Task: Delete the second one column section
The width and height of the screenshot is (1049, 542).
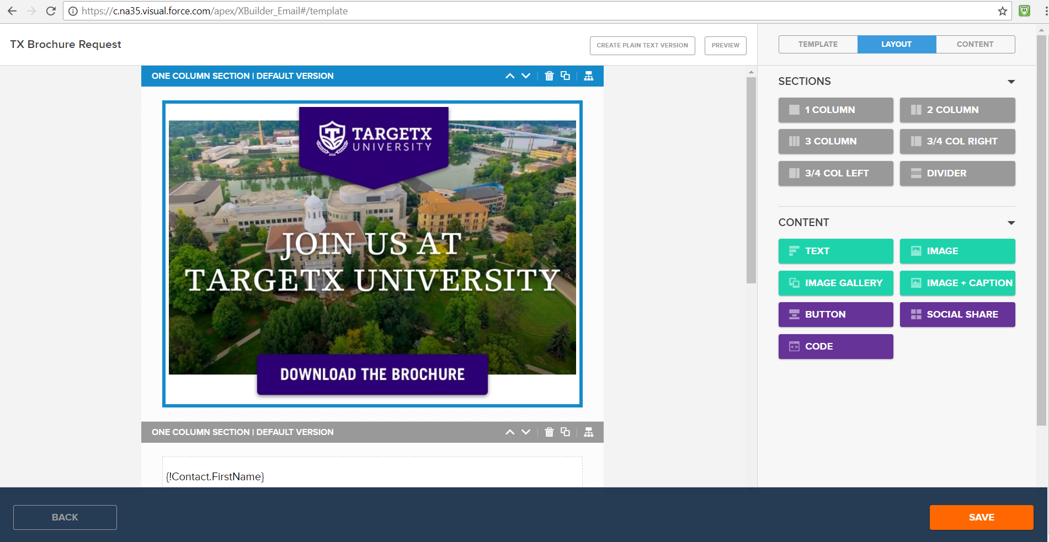Action: [x=549, y=432]
